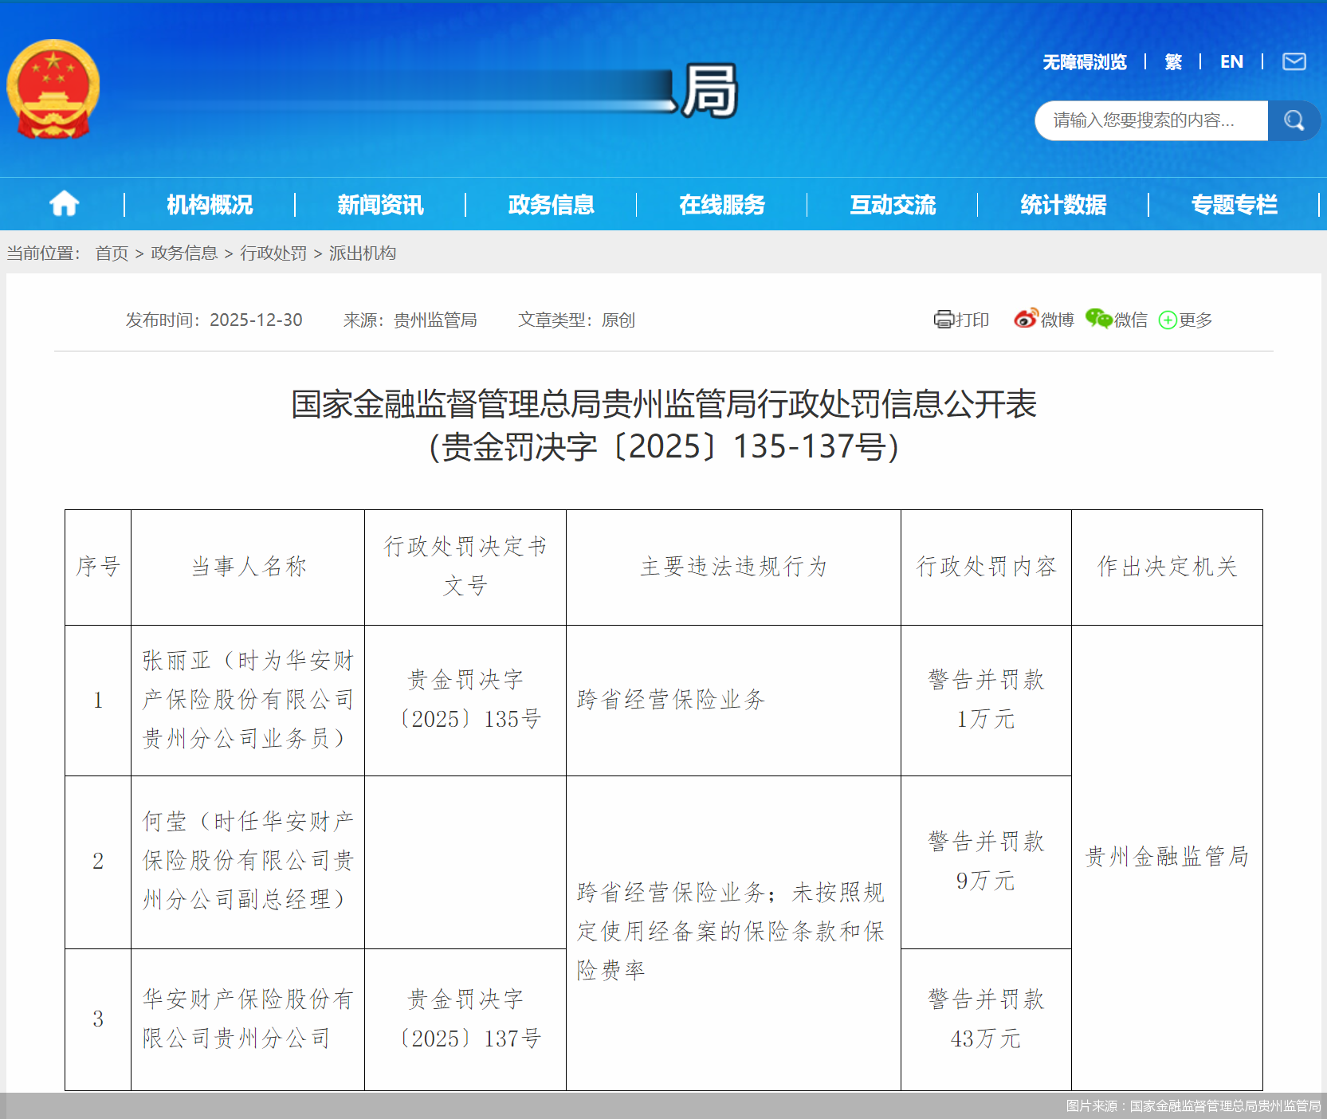Click the 微信 share label
The width and height of the screenshot is (1327, 1119).
pos(1131,320)
